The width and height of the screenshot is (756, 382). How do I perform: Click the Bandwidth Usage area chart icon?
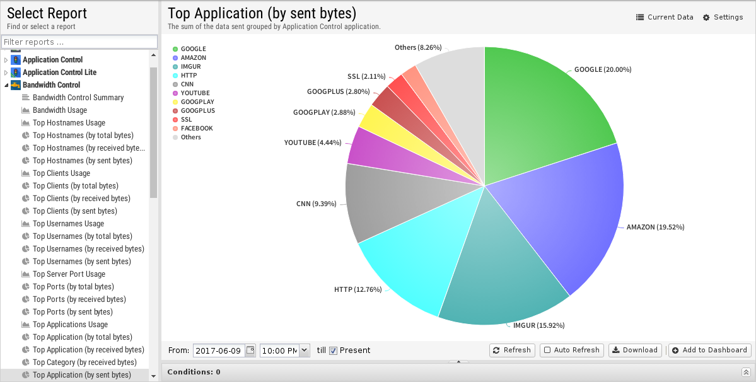coord(26,110)
